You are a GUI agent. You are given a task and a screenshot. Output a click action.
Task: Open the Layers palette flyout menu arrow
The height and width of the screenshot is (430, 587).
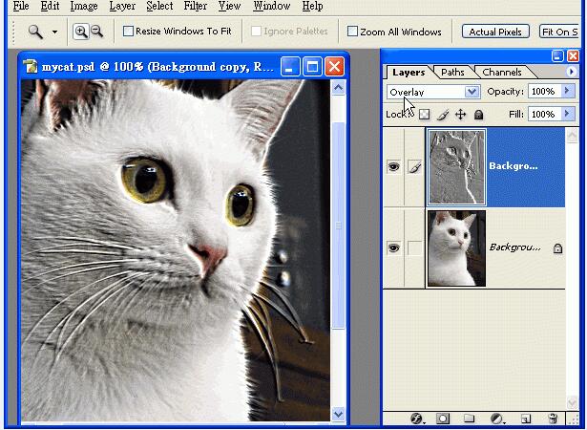[572, 72]
